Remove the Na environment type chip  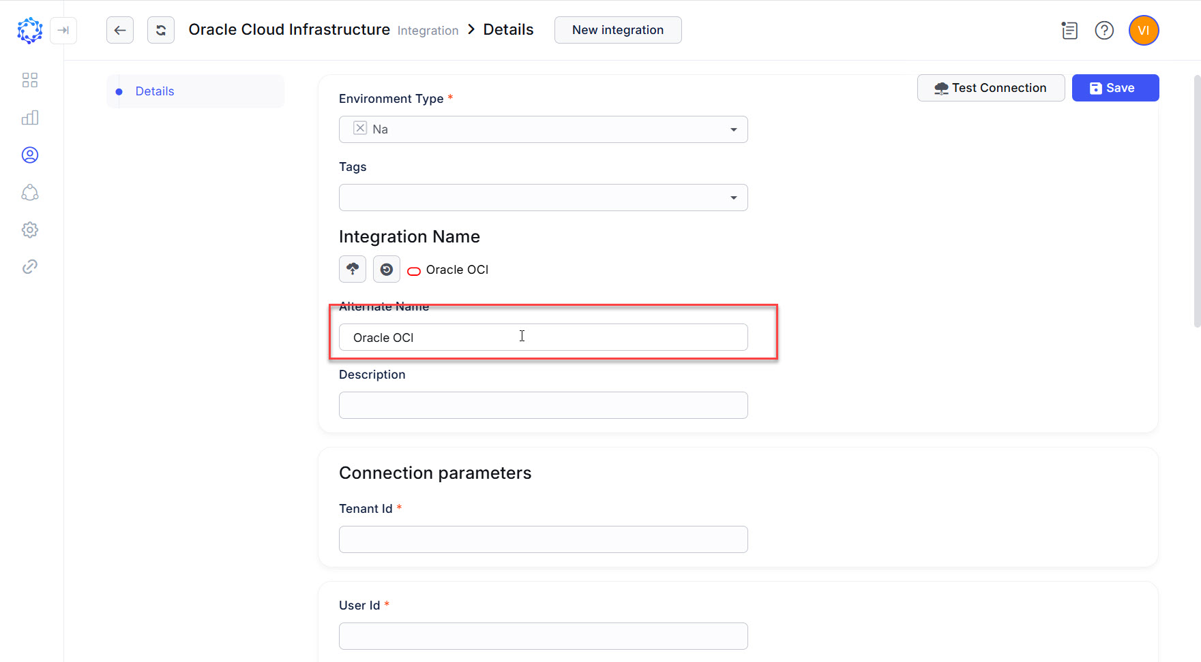(360, 128)
